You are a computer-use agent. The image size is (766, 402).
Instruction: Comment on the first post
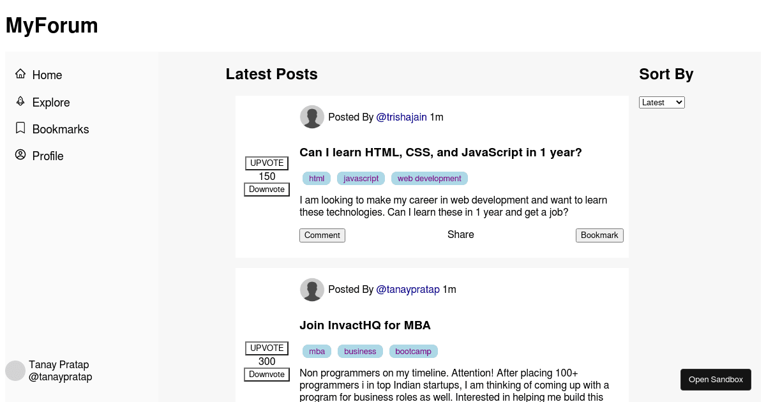click(322, 235)
